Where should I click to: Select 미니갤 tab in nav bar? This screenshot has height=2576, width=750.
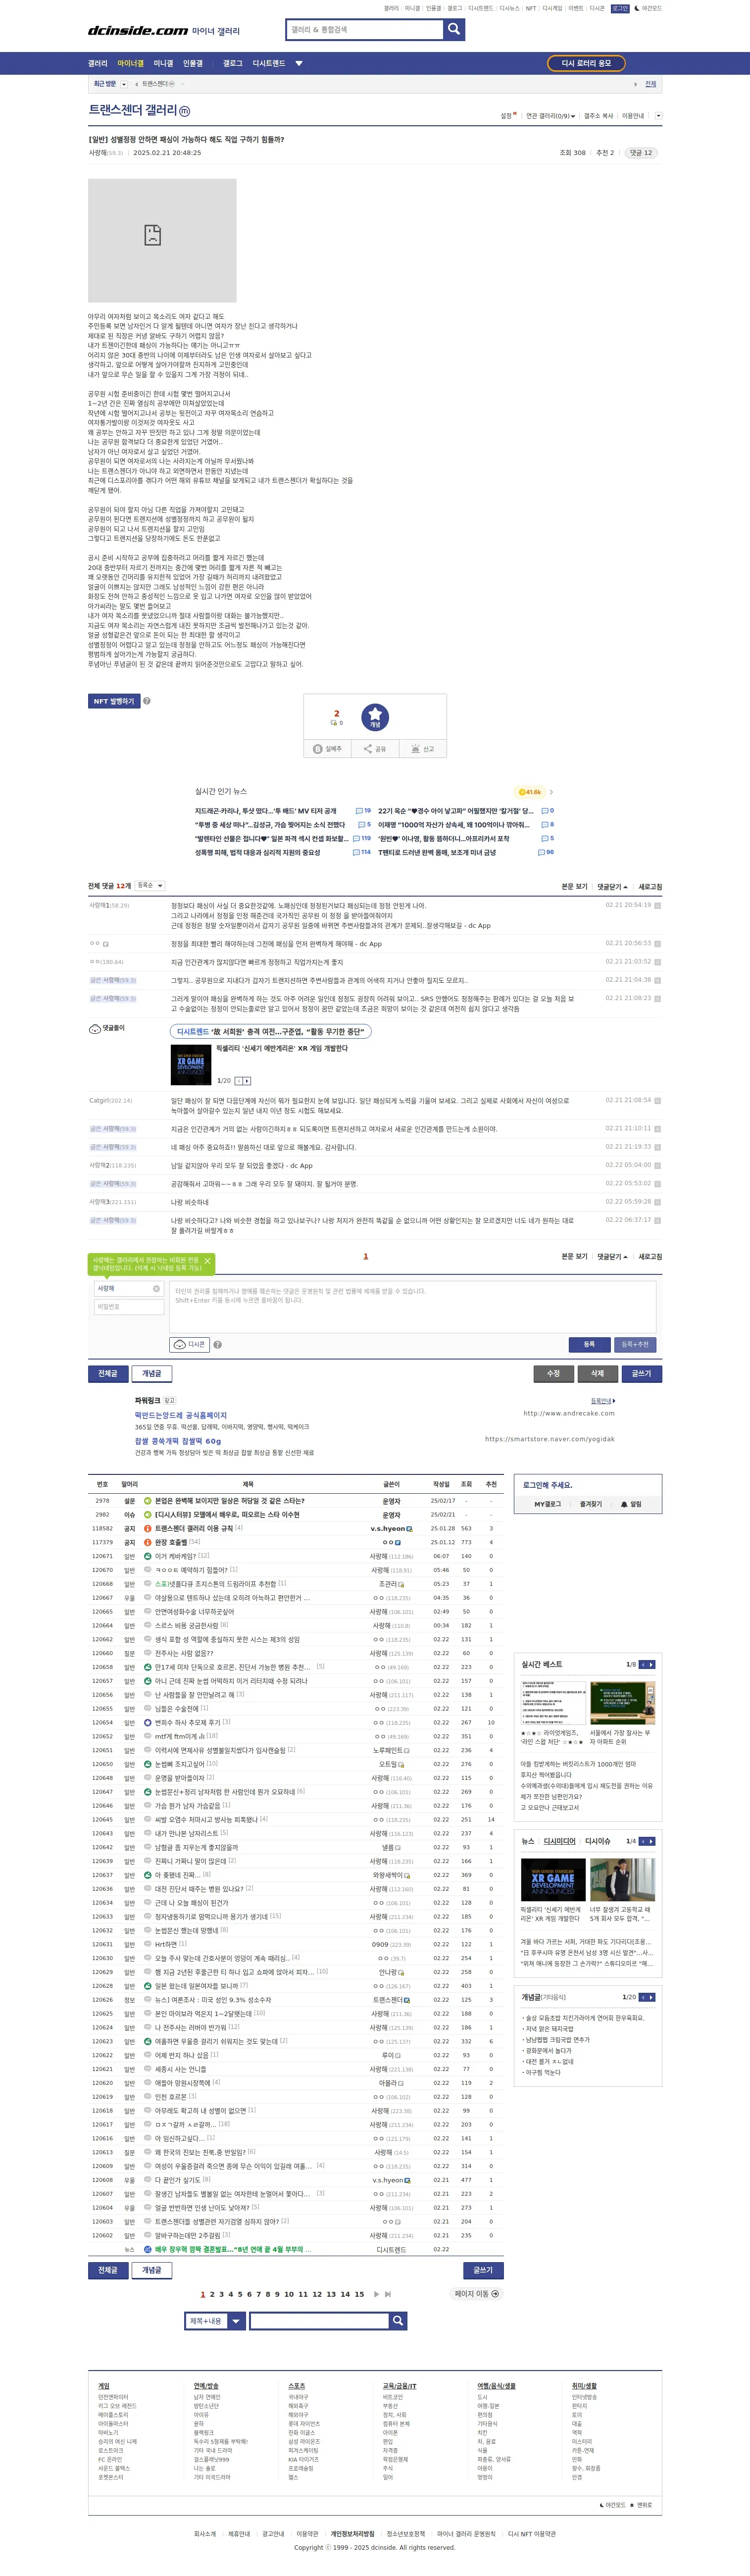[163, 63]
